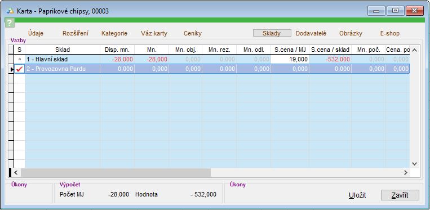Click the grid's up scroll arrow

(x=414, y=50)
